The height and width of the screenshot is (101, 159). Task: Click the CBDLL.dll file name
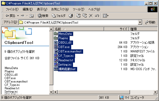point(66,43)
